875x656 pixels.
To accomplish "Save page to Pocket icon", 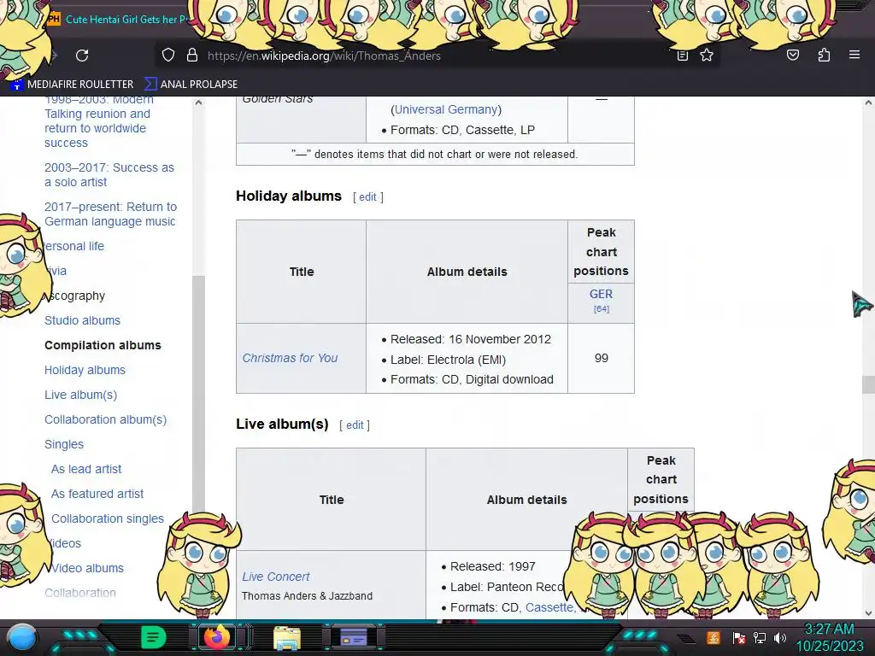I will [x=792, y=55].
